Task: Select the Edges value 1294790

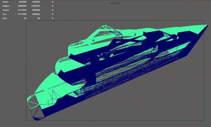Action: pos(36,6)
